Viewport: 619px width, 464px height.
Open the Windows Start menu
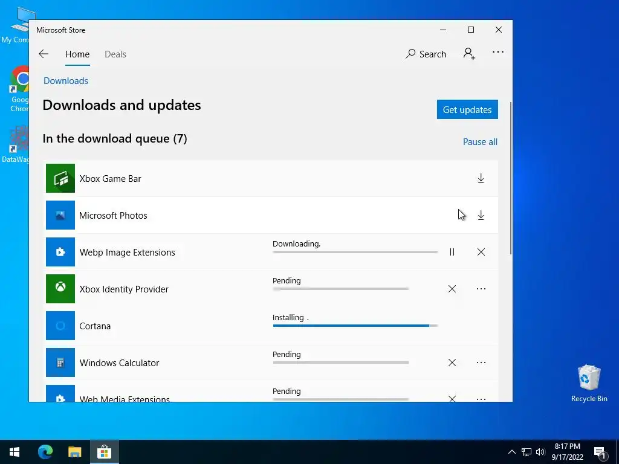[15, 452]
